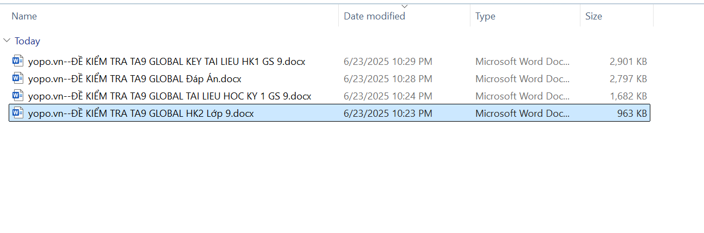The image size is (704, 233).
Task: Click the 1,682 KB size cell
Action: (x=628, y=96)
